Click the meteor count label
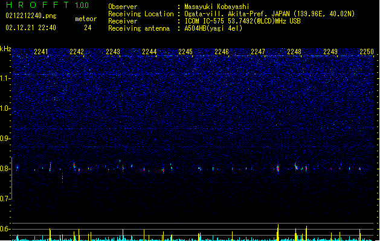The height and width of the screenshot is (241, 380). tap(86, 19)
